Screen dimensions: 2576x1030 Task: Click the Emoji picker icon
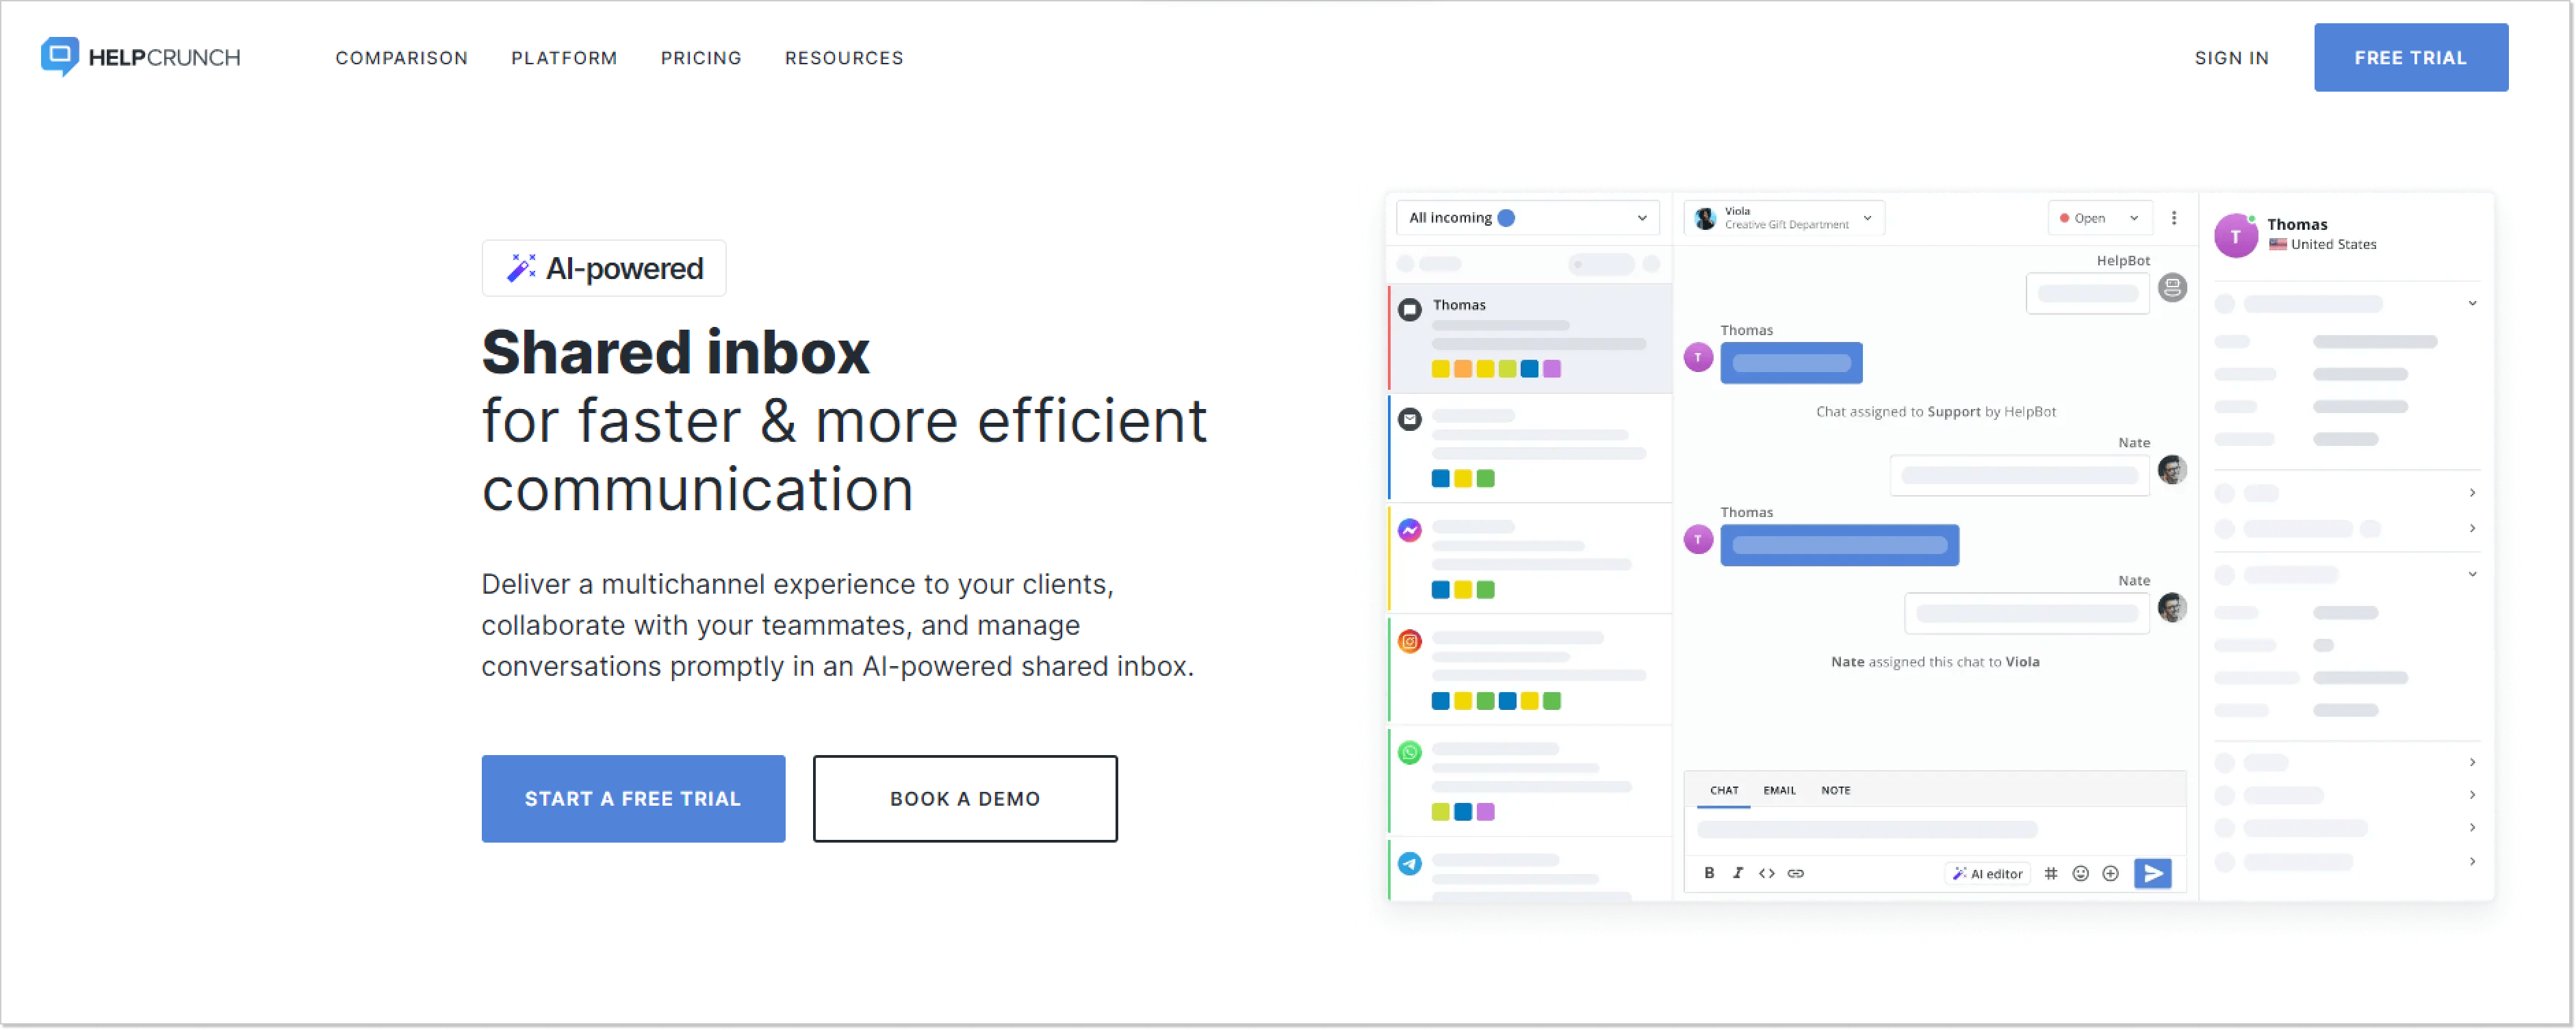click(2083, 872)
